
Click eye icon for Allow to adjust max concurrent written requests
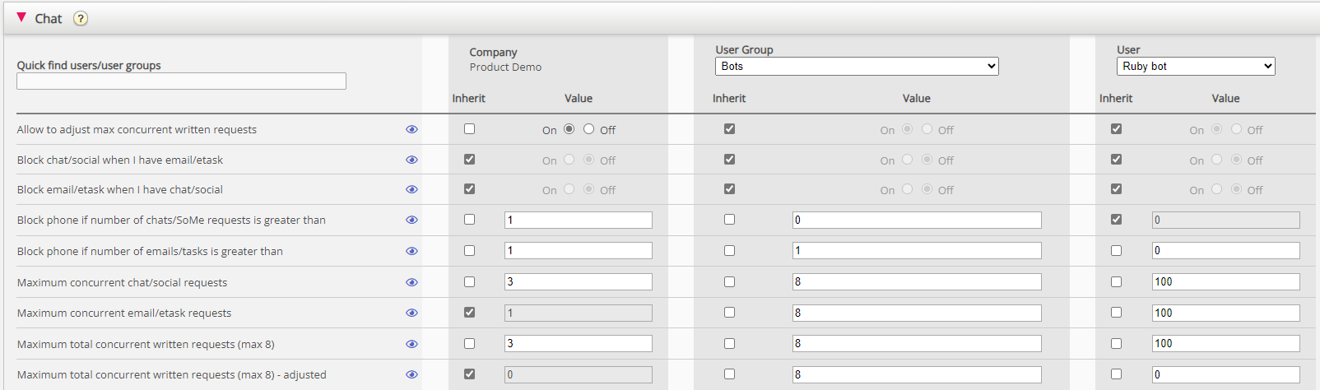(411, 129)
